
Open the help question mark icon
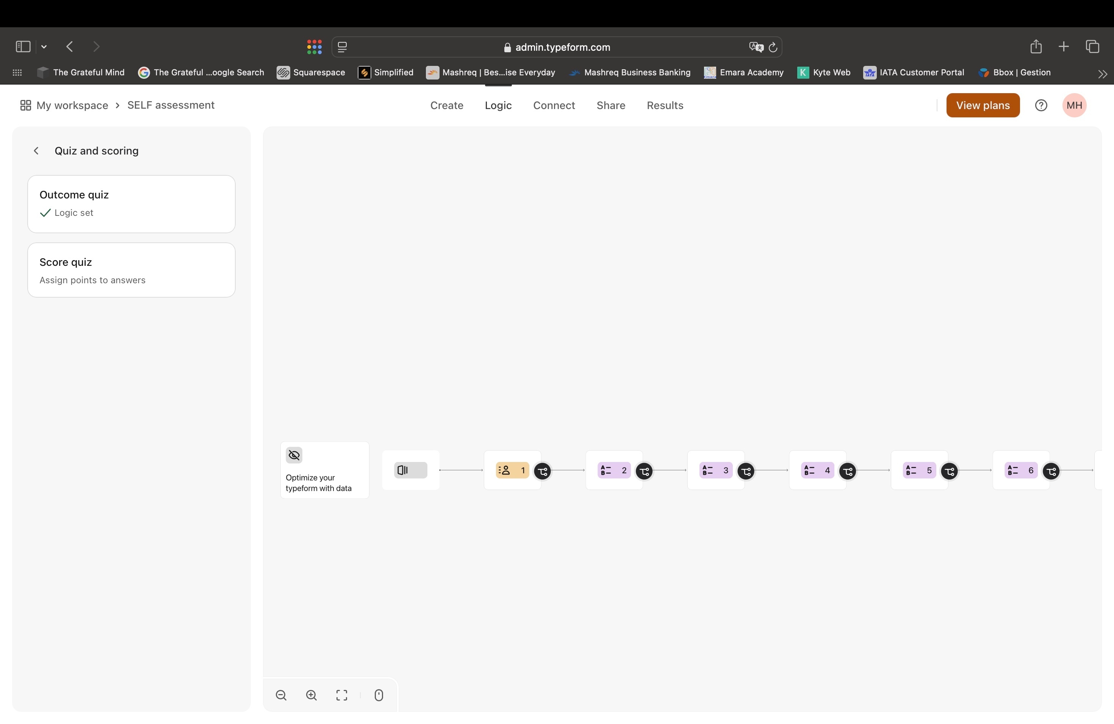click(1040, 105)
